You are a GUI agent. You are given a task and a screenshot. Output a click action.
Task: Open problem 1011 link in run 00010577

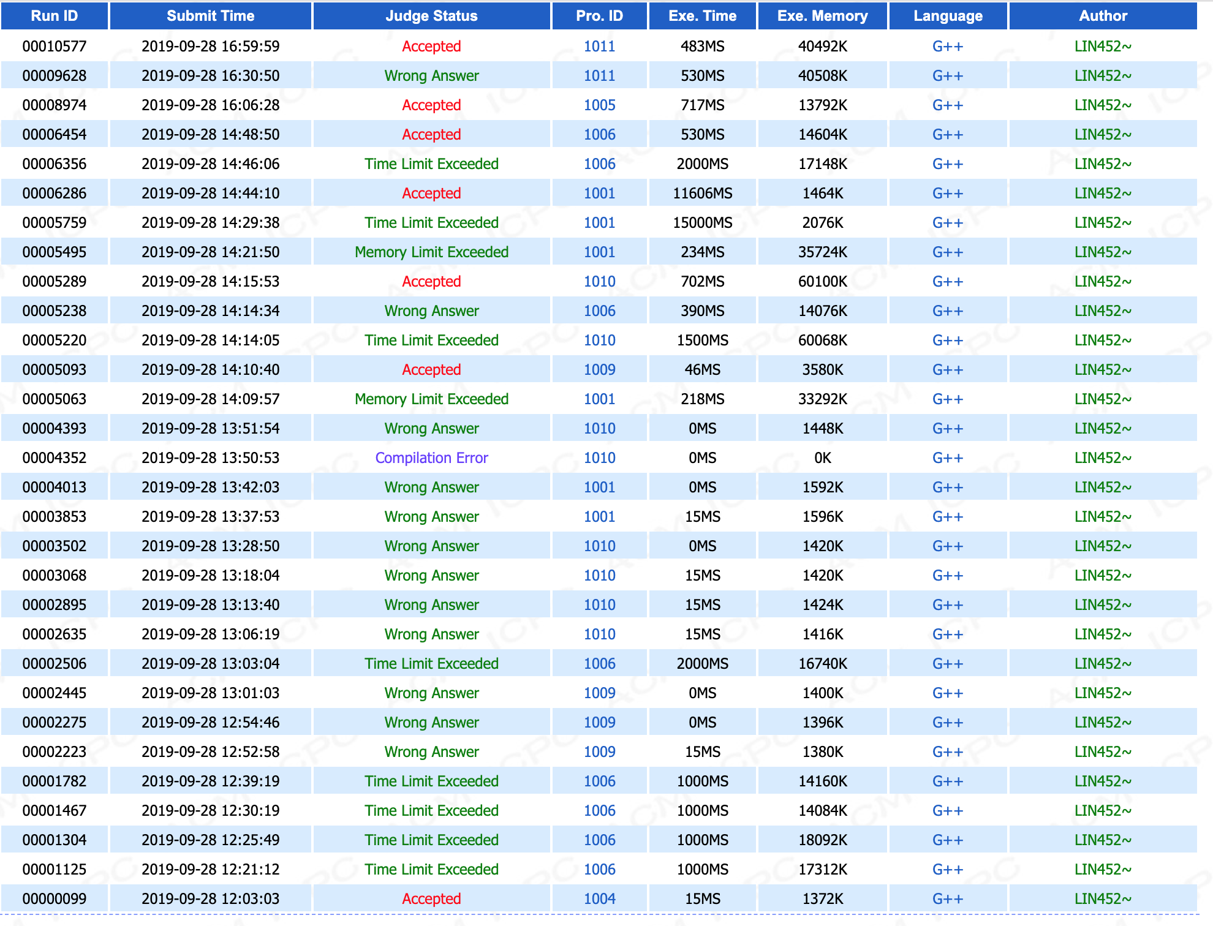coord(599,47)
